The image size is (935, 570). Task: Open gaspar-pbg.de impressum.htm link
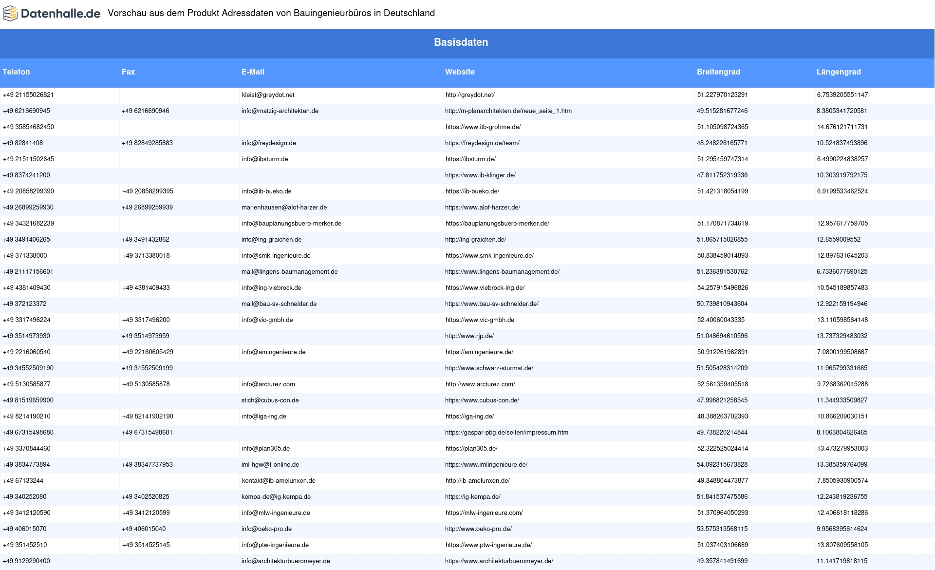coord(506,433)
